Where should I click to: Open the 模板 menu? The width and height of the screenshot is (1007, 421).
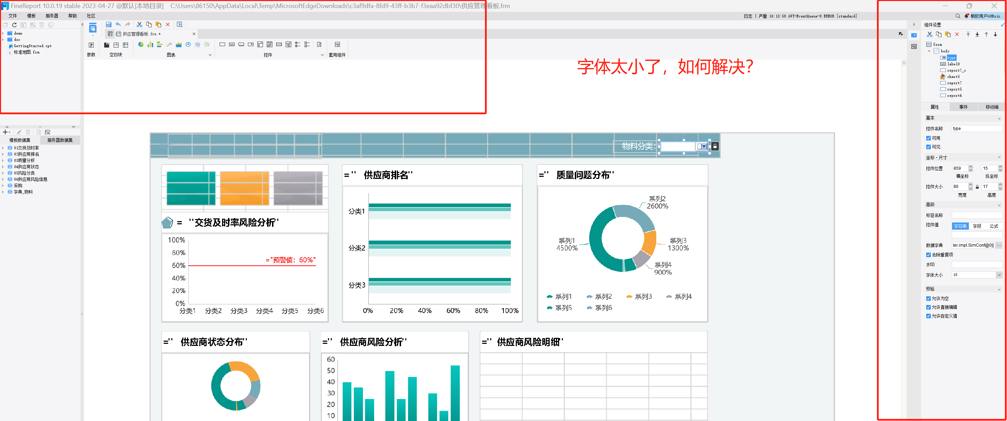(x=31, y=16)
